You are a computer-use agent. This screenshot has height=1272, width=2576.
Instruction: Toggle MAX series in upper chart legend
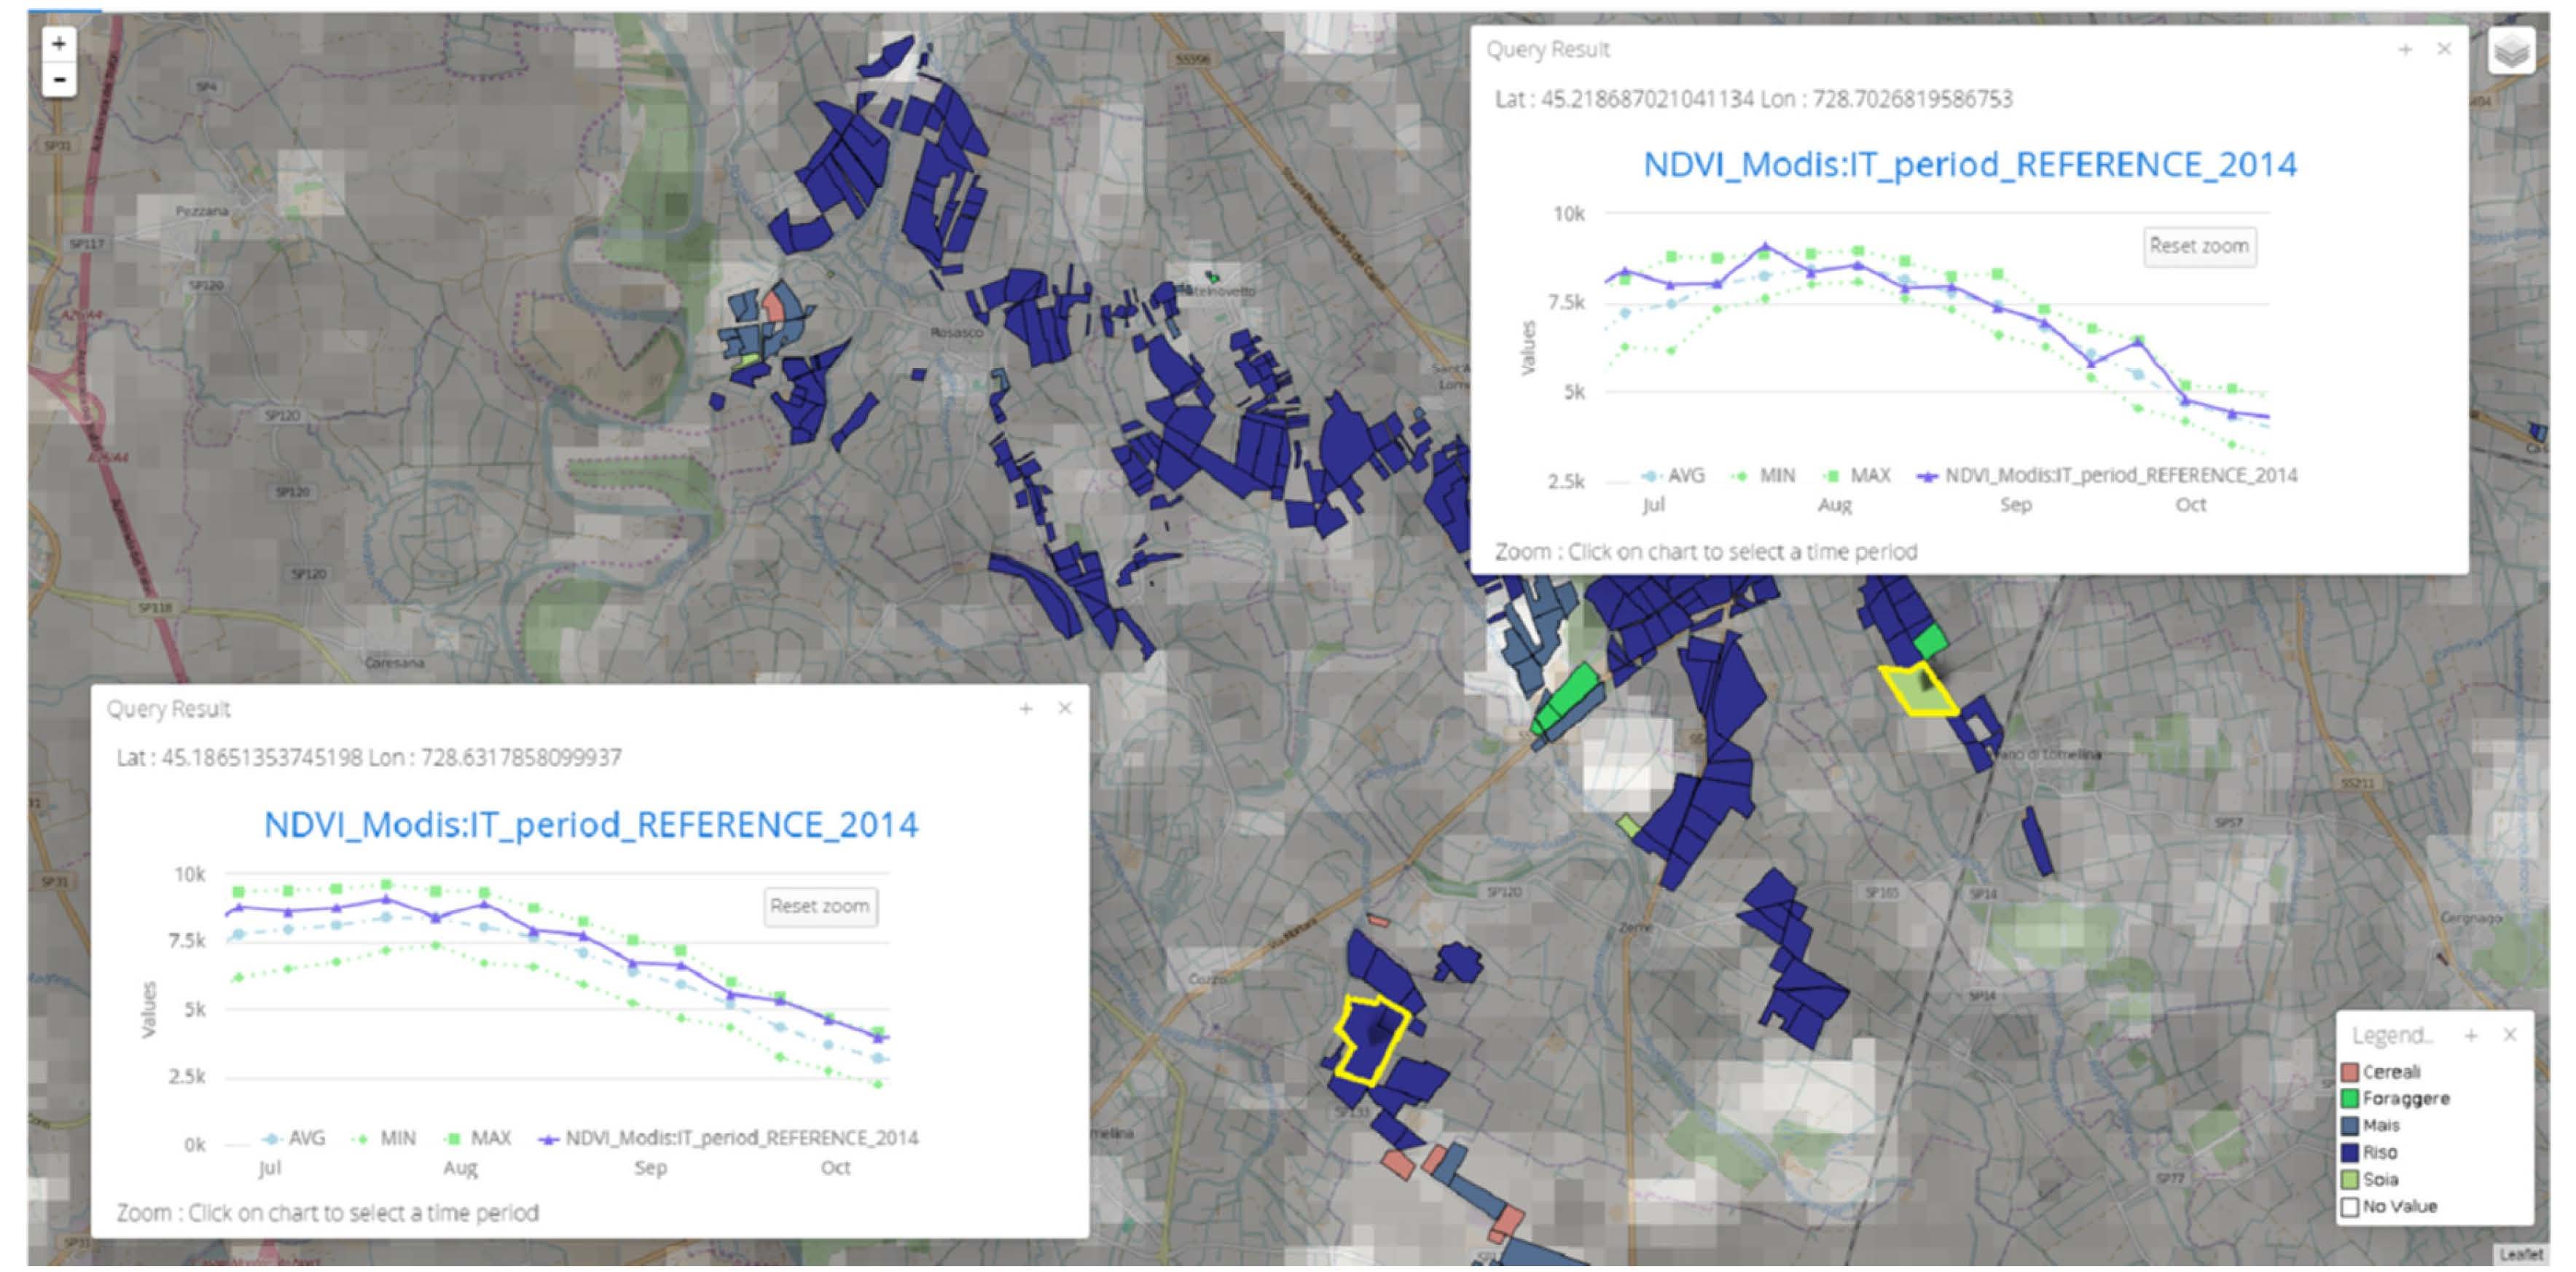[x=1856, y=476]
